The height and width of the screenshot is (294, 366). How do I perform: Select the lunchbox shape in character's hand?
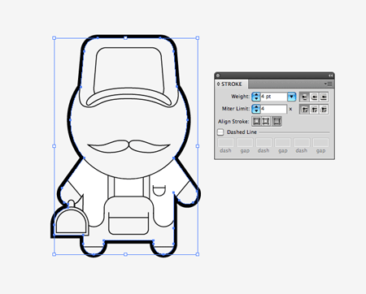(72, 223)
